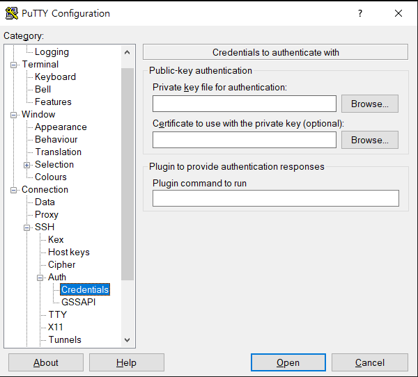Screen dimensions: 418x377
Task: Browse for the private key file
Action: point(370,104)
